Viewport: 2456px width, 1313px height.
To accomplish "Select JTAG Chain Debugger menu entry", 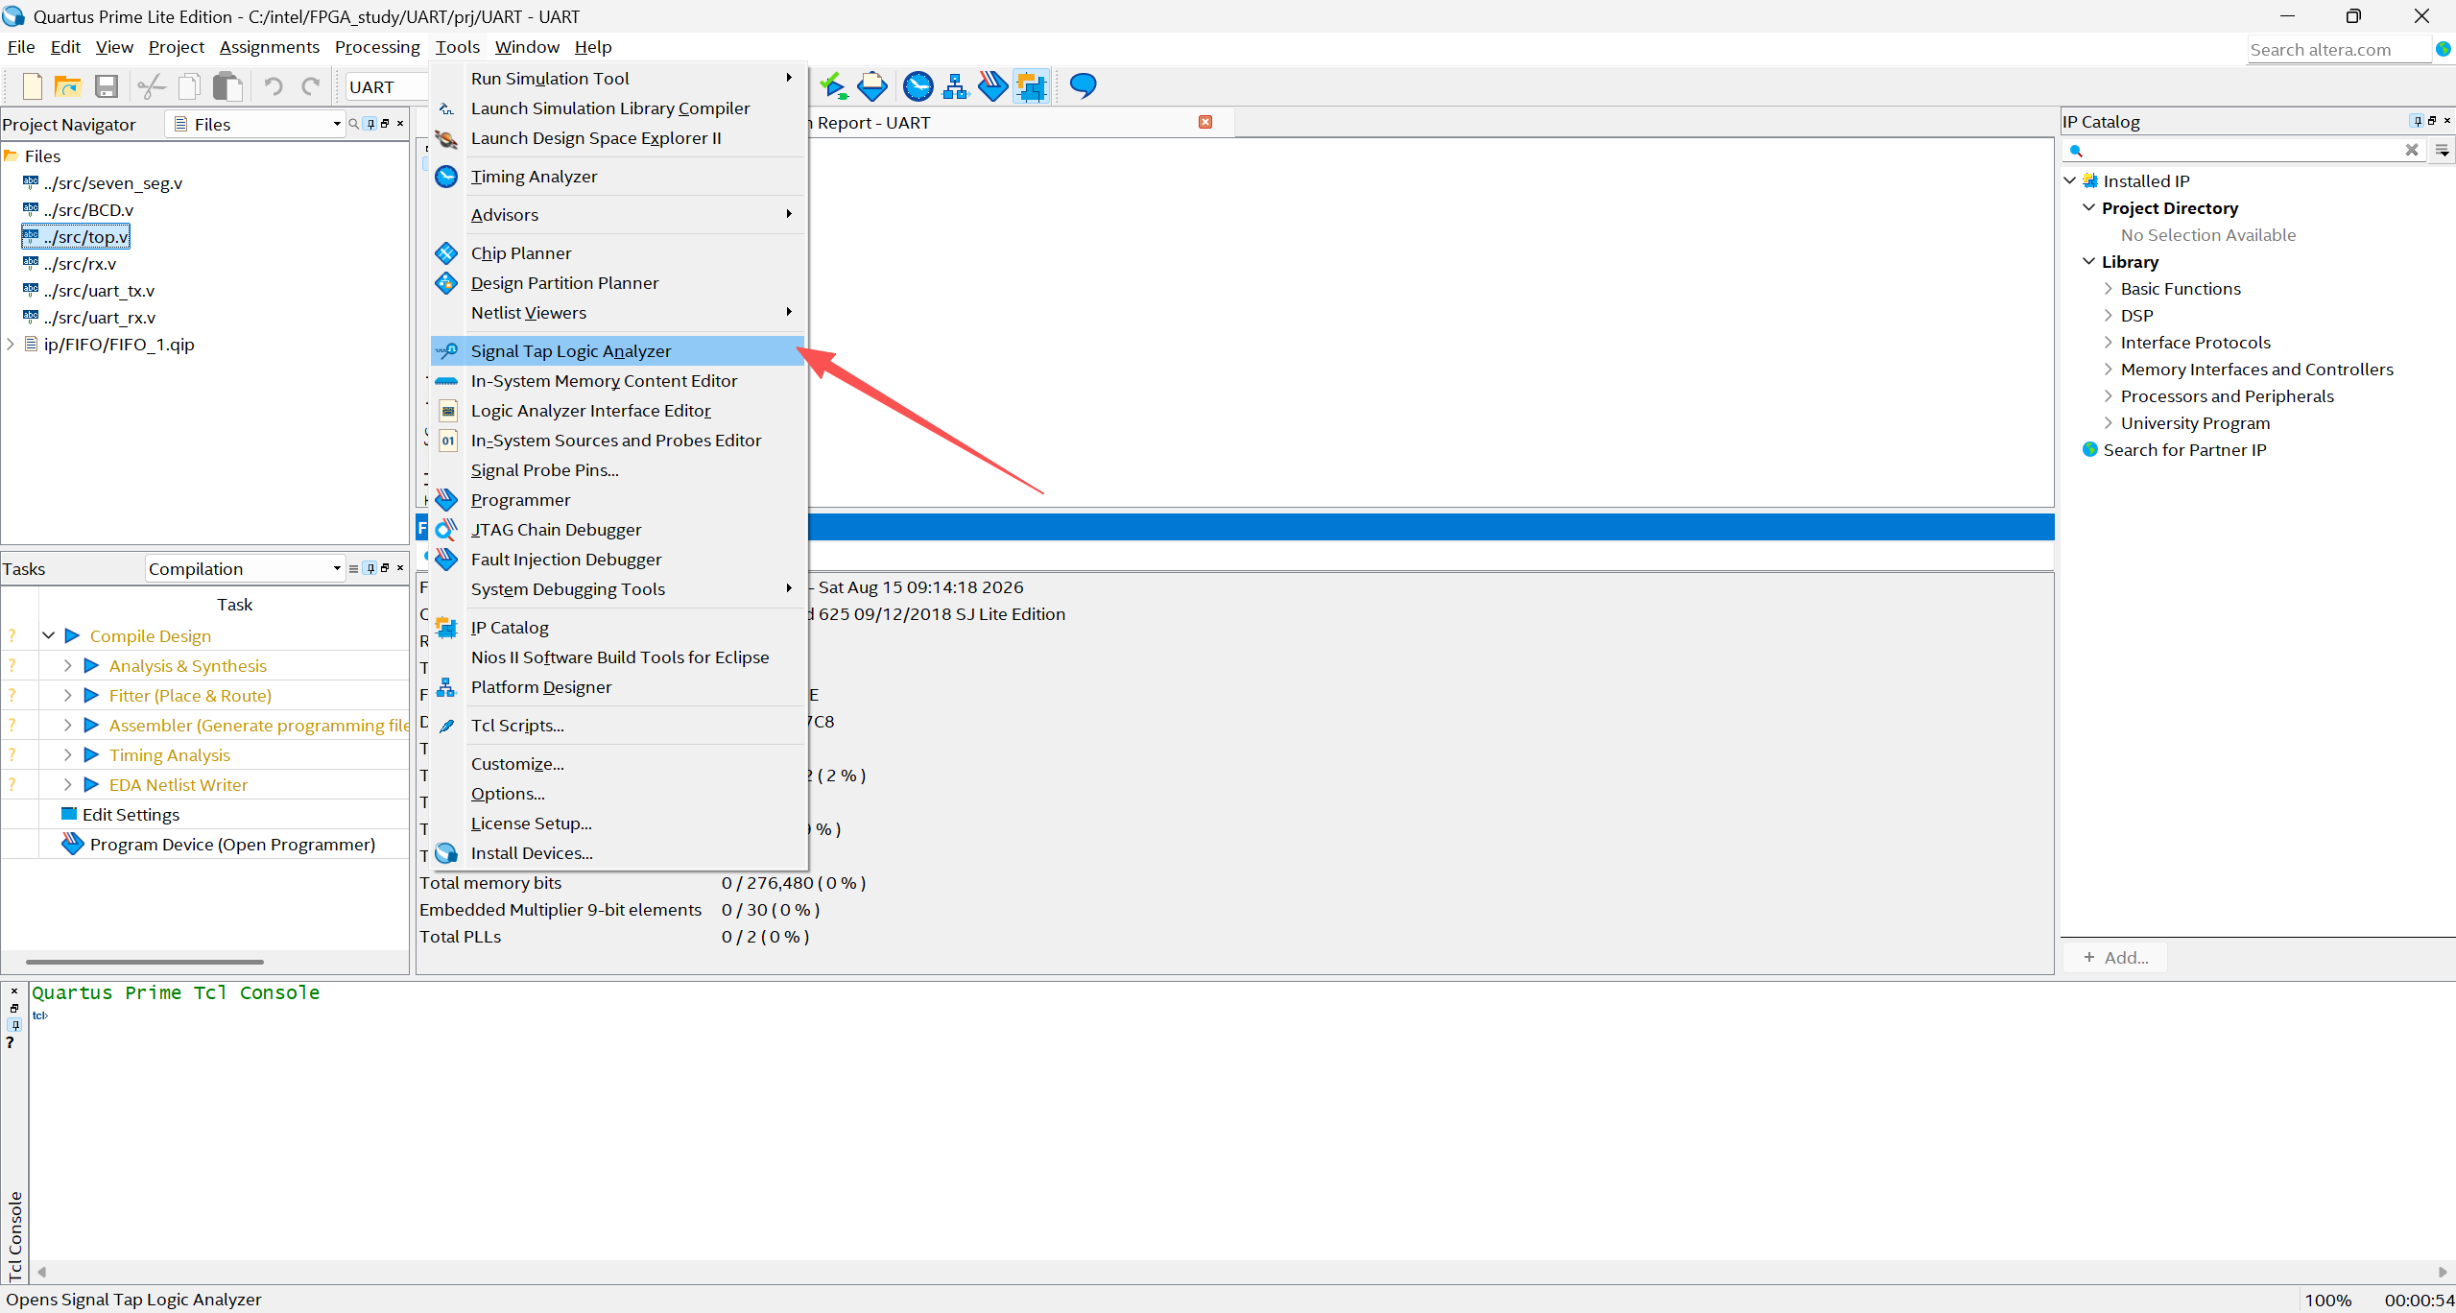I will pos(617,530).
